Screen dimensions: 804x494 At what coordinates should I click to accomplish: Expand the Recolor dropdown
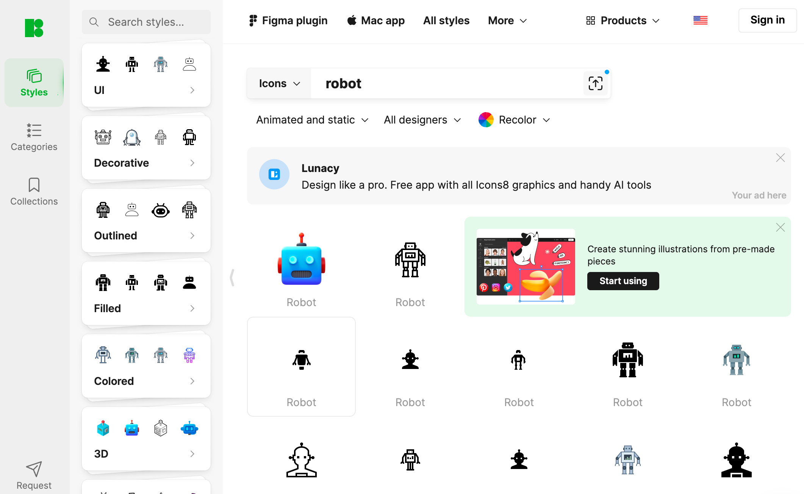[513, 119]
